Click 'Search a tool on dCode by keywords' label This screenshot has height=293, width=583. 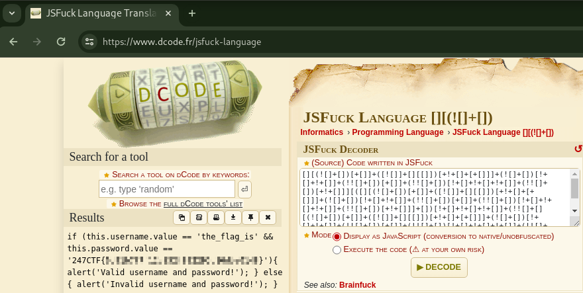tap(180, 175)
